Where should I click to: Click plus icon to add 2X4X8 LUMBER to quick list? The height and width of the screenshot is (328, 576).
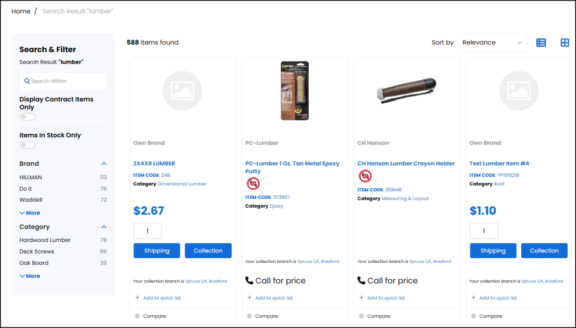(137, 298)
